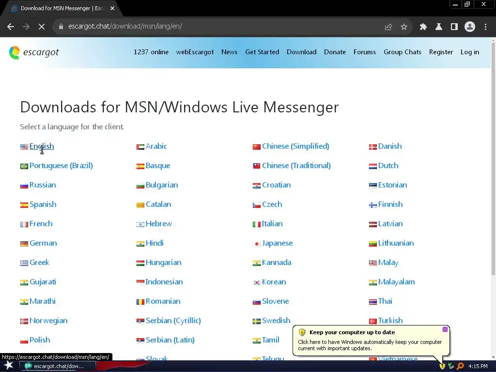Open the profile avatar icon
The image size is (496, 372).
[x=470, y=27]
